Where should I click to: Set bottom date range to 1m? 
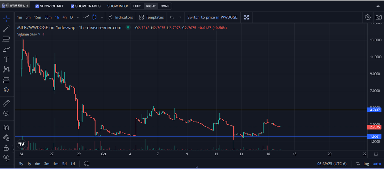click(56, 164)
